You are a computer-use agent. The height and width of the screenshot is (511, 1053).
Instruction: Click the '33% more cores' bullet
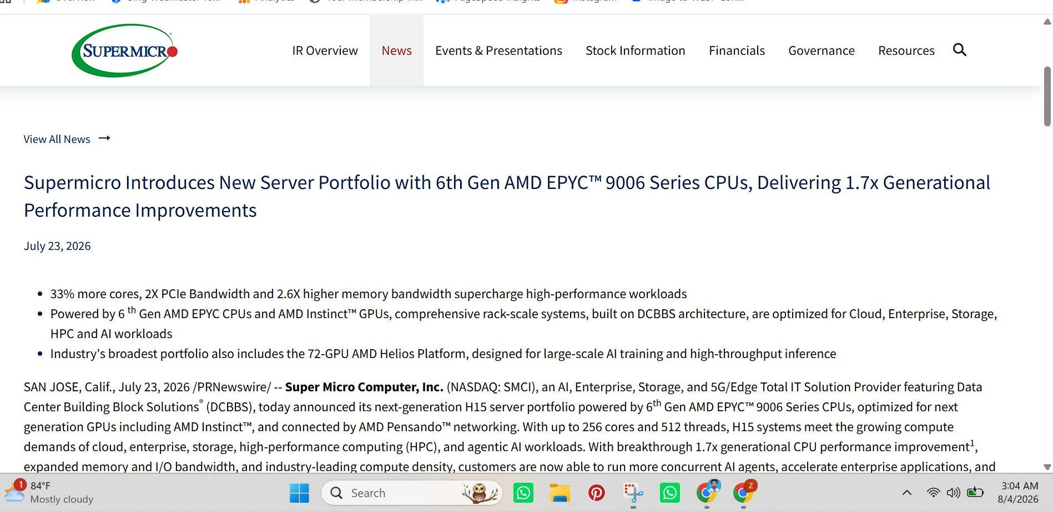[x=369, y=294]
